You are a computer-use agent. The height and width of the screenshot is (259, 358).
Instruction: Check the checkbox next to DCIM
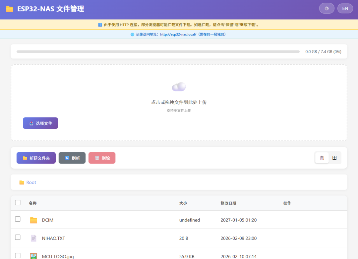pos(18,220)
